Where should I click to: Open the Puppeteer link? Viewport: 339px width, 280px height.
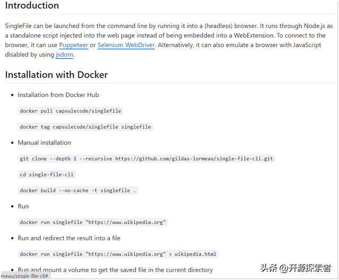click(x=73, y=45)
